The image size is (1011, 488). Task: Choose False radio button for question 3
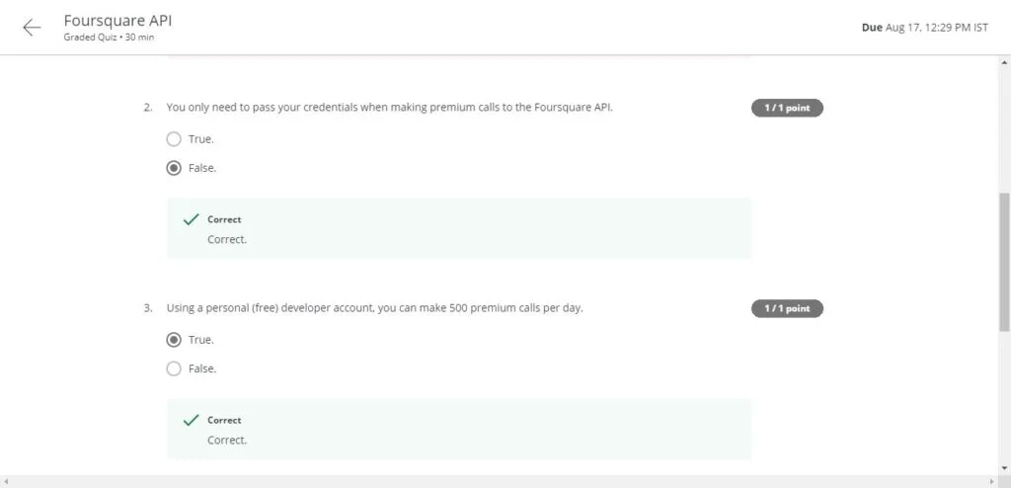click(174, 368)
